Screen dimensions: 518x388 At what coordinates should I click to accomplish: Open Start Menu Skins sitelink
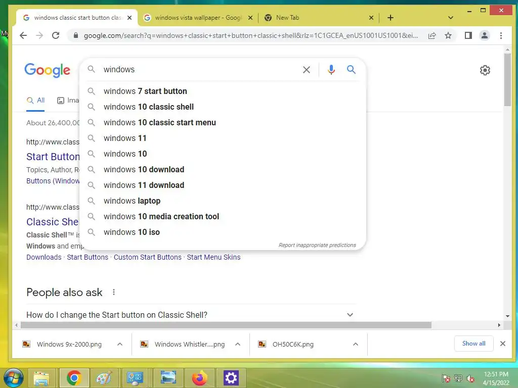pos(214,257)
